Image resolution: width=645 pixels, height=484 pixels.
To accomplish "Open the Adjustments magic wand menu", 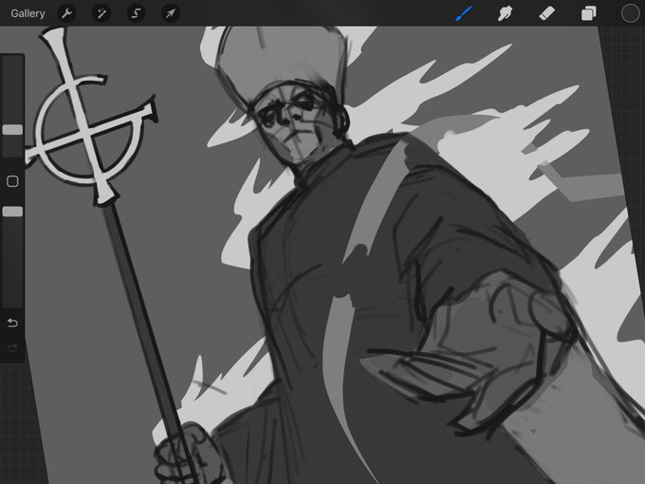I will pyautogui.click(x=101, y=13).
